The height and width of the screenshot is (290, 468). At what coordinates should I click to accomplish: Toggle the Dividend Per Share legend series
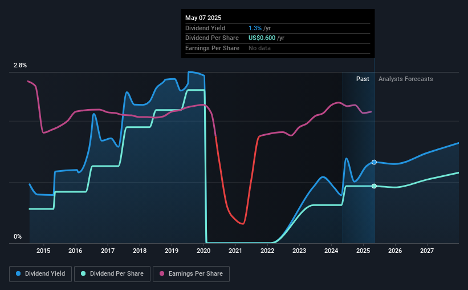tap(112, 274)
